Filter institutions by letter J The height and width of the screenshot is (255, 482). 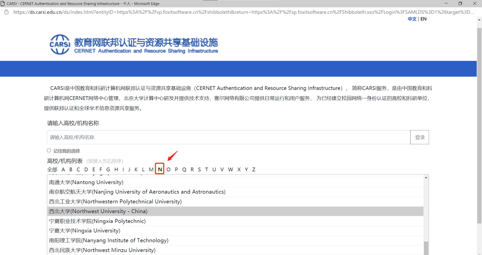(129, 170)
